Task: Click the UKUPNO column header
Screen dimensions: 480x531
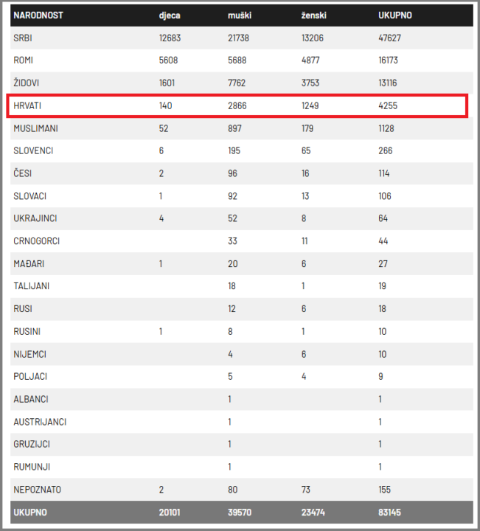Action: pyautogui.click(x=394, y=15)
